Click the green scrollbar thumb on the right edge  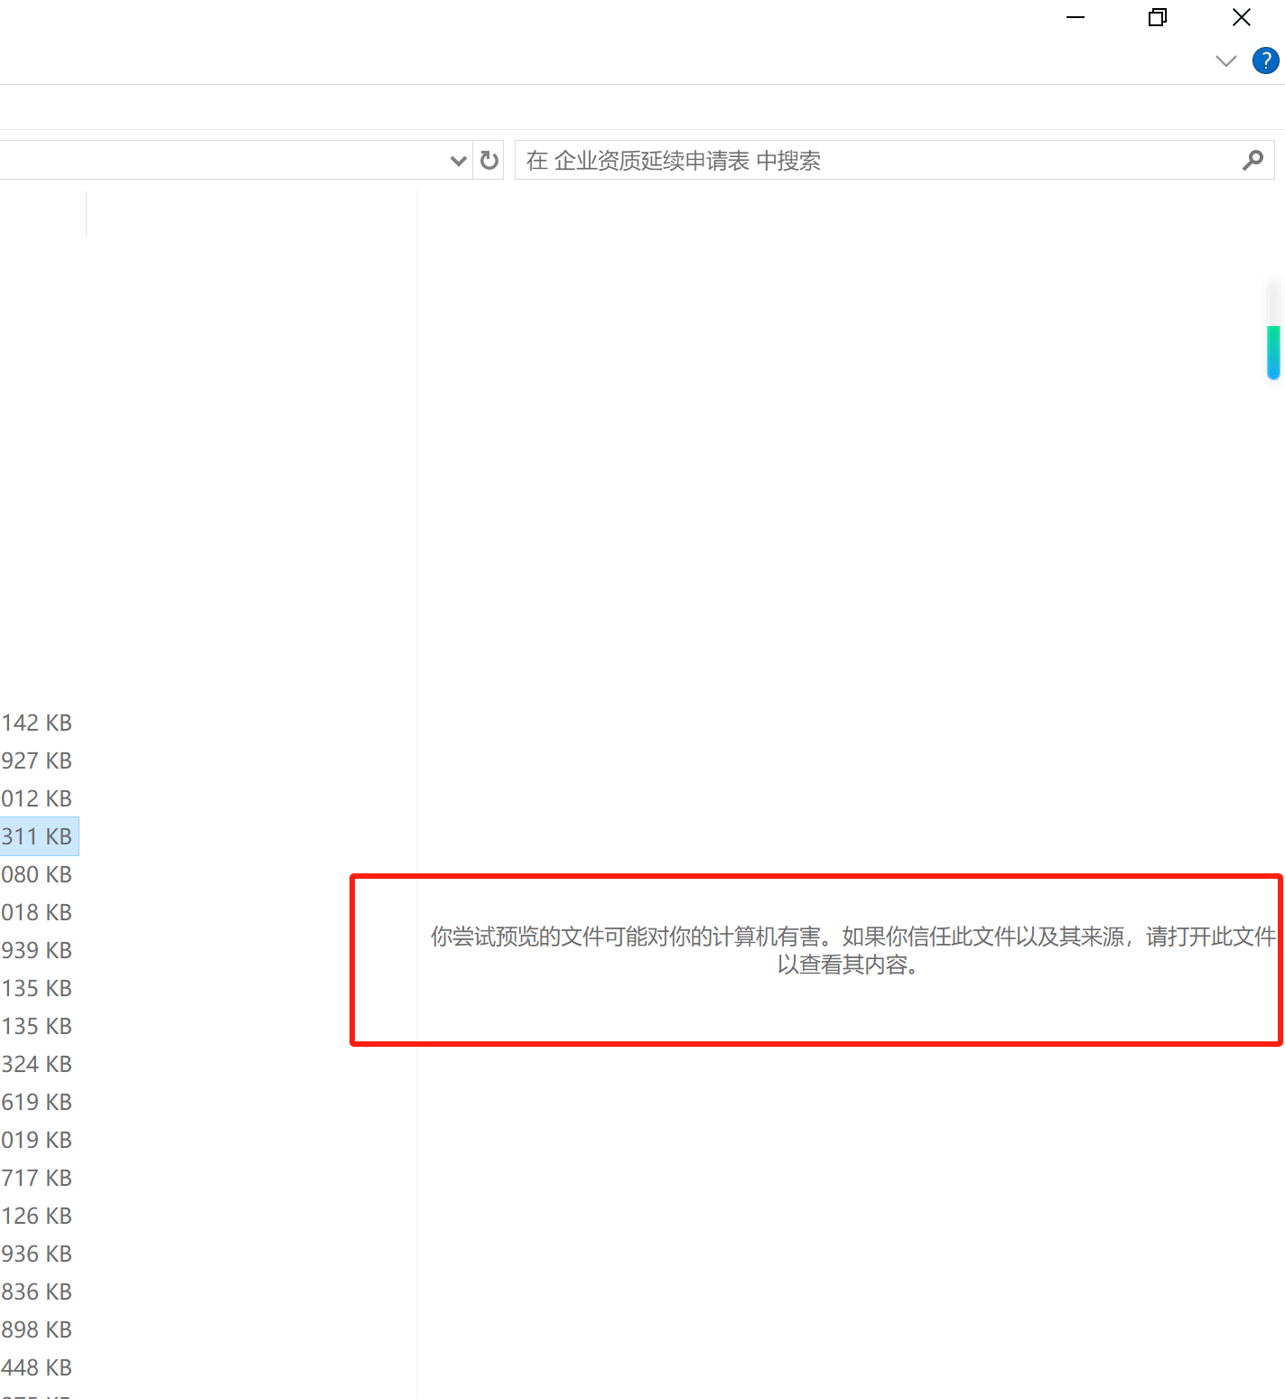pos(1273,352)
